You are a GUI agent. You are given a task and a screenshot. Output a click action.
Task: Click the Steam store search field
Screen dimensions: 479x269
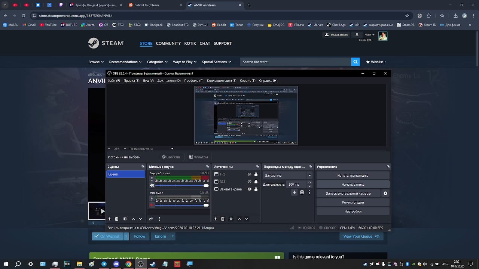click(x=296, y=62)
